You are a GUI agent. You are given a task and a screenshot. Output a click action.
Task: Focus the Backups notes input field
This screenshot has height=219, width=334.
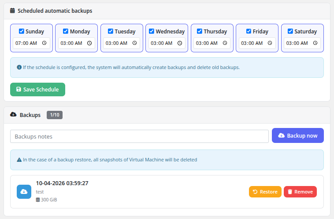pyautogui.click(x=139, y=136)
